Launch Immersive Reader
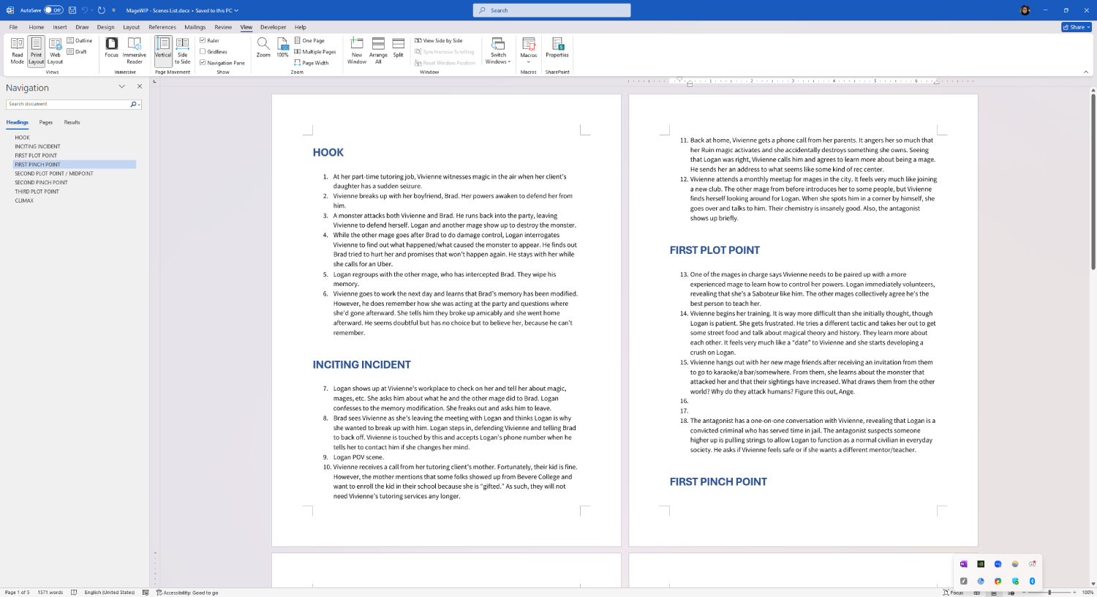The width and height of the screenshot is (1097, 597). (x=134, y=50)
